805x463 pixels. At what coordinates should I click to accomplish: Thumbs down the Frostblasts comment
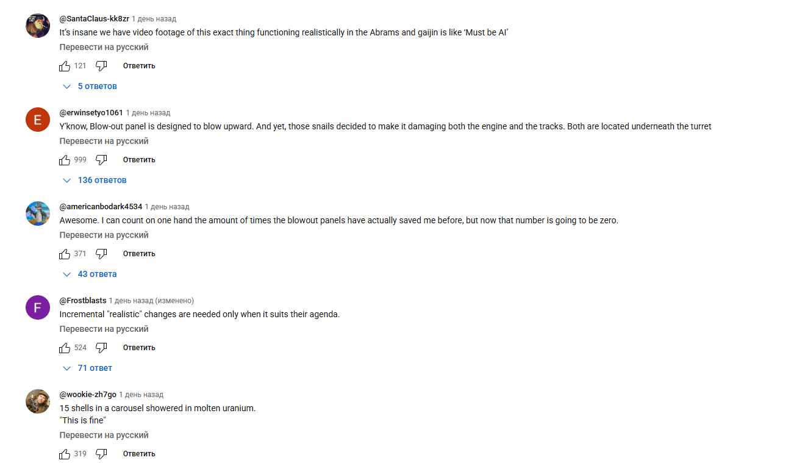(101, 348)
